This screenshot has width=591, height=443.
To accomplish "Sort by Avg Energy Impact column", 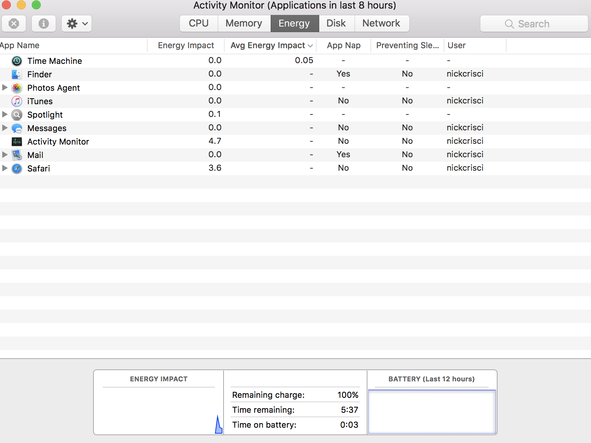I will click(270, 46).
